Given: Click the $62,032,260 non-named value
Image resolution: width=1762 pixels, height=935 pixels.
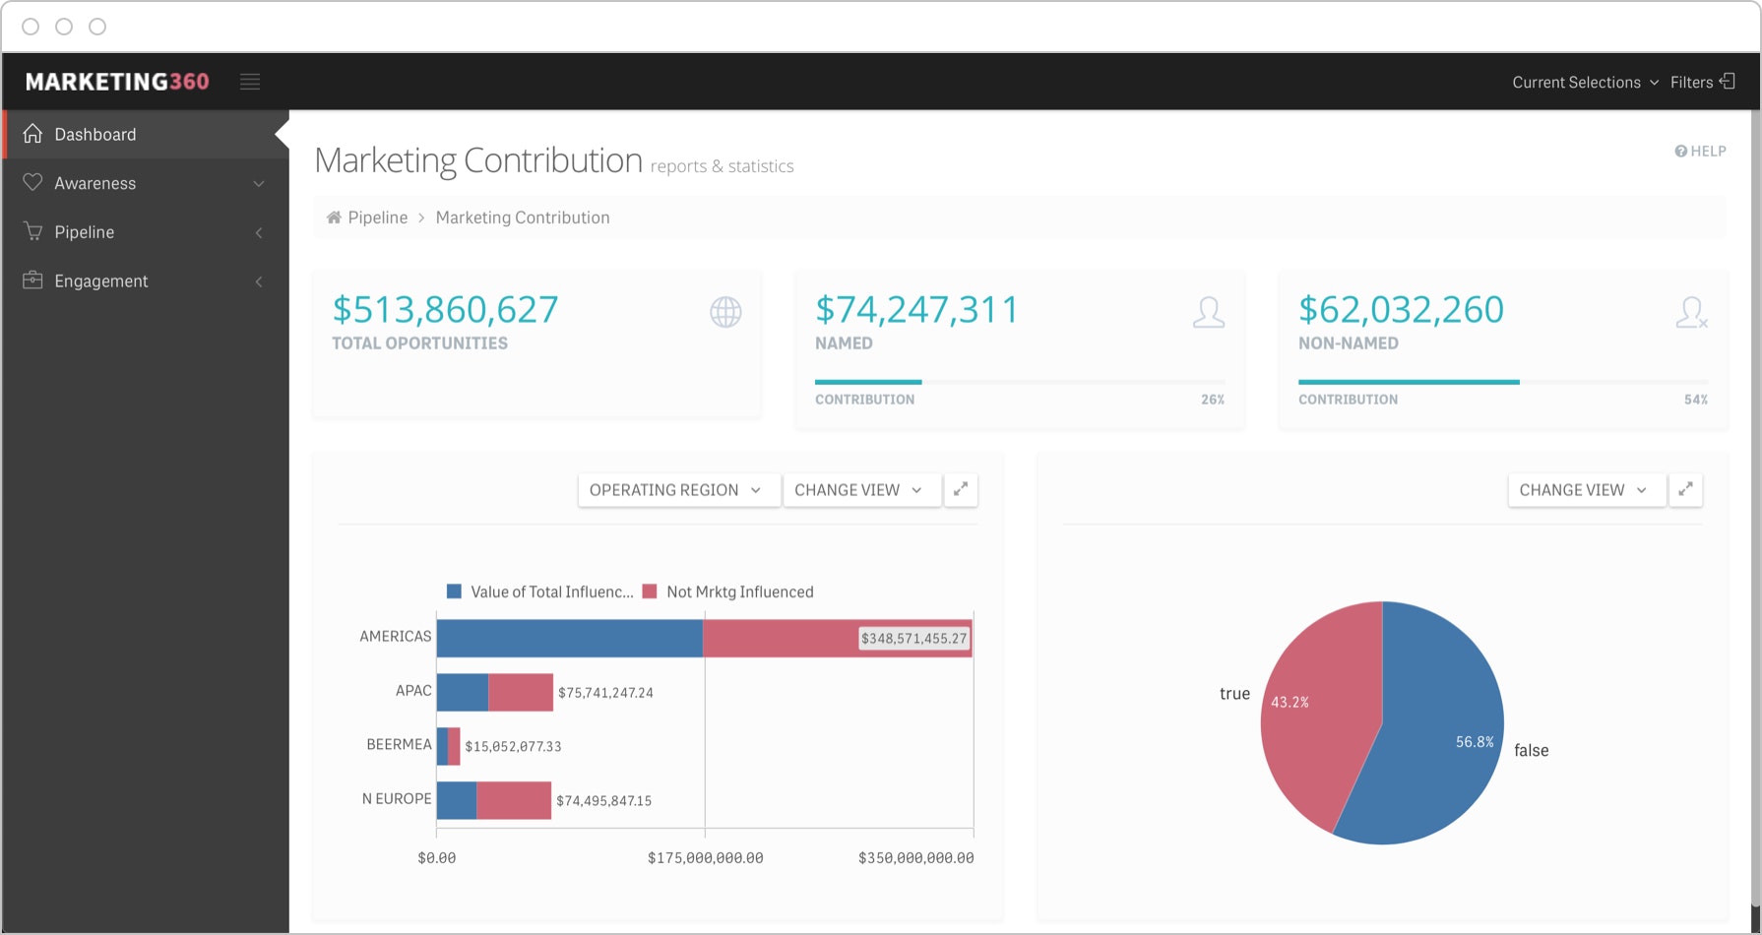Looking at the screenshot, I should [1401, 310].
